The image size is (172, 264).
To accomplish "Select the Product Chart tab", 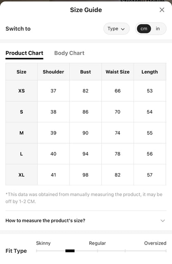I will [24, 53].
